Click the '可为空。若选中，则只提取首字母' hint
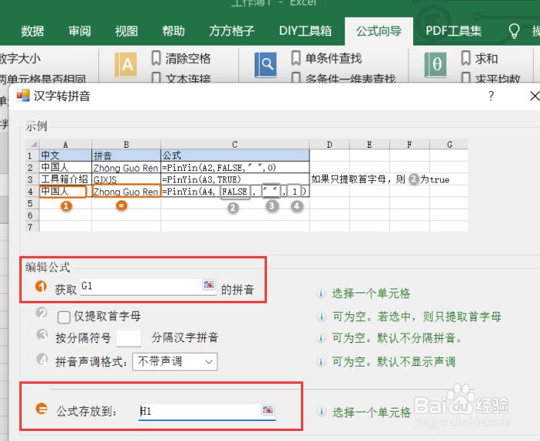 click(x=417, y=316)
